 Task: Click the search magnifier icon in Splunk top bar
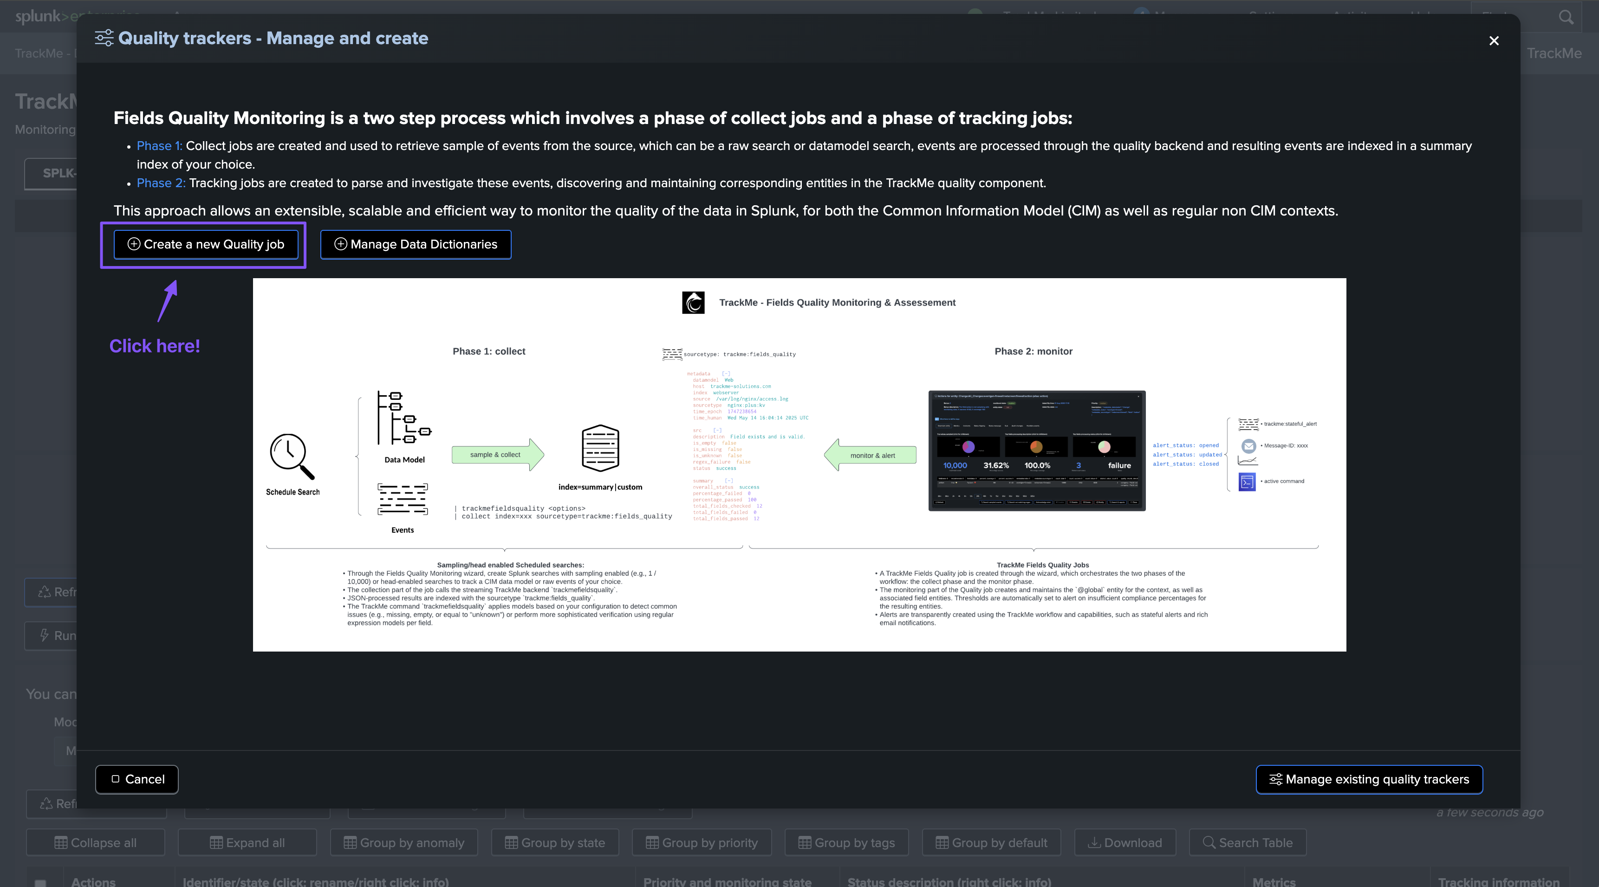(x=1566, y=17)
